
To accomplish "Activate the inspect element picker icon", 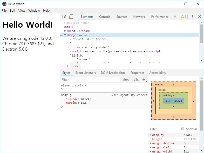I will coord(64,17).
